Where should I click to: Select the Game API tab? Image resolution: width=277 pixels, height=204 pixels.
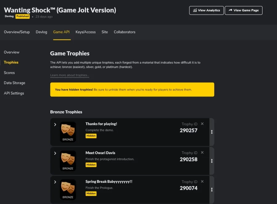61,32
